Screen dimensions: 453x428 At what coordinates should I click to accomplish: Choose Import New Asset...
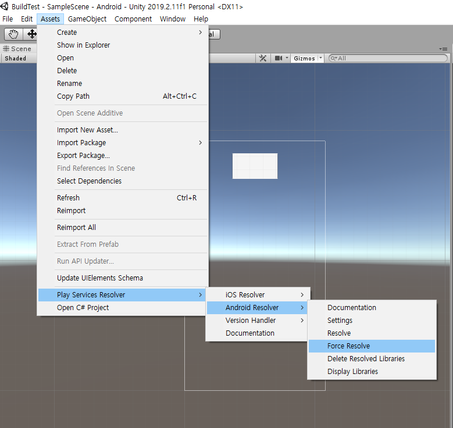[123, 130]
